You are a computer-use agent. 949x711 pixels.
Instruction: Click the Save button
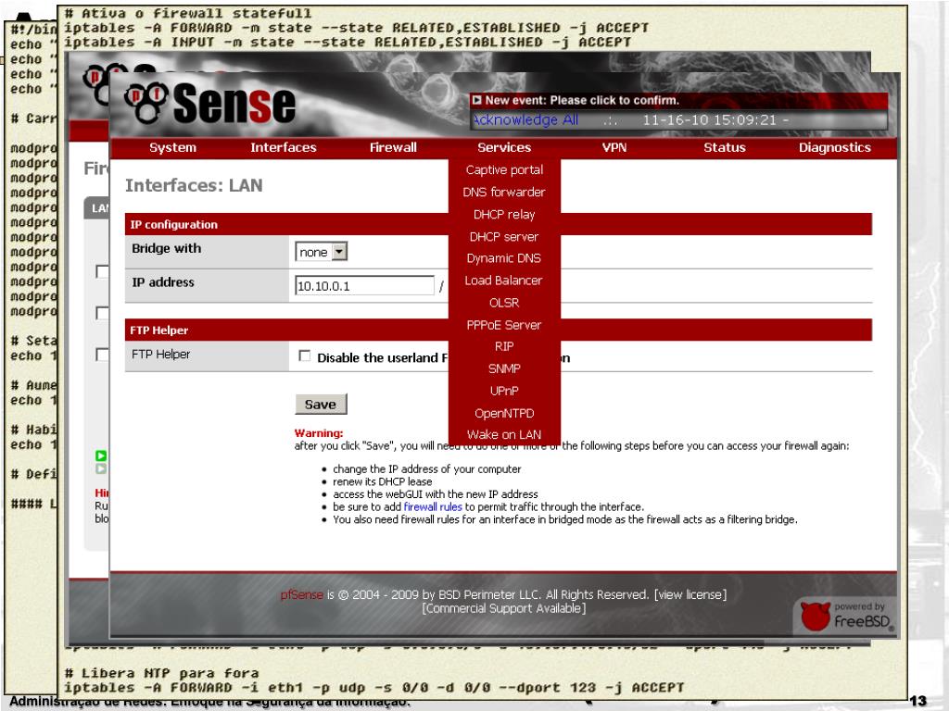point(321,405)
